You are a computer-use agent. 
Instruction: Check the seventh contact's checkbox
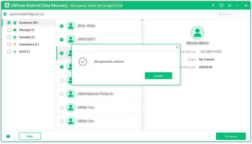click(x=62, y=107)
